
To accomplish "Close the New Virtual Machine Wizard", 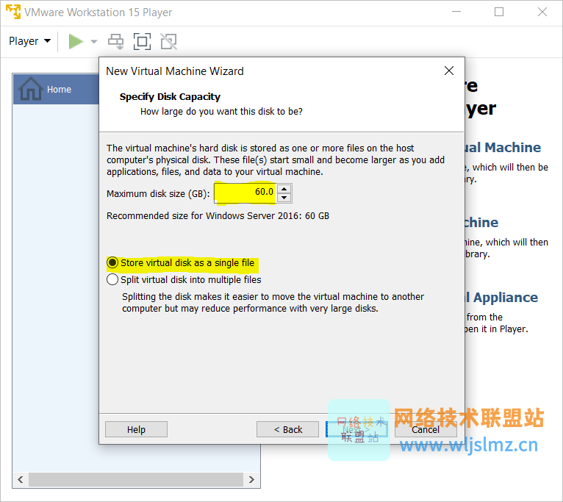I will click(x=449, y=71).
